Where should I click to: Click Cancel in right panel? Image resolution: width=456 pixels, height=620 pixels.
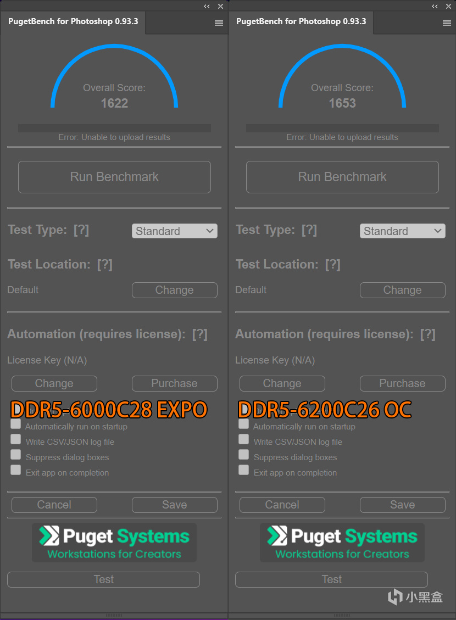tap(282, 505)
